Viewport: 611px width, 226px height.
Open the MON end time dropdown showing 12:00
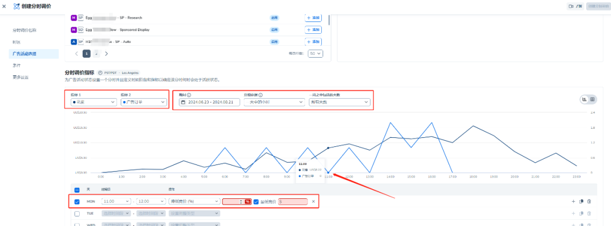(150, 202)
